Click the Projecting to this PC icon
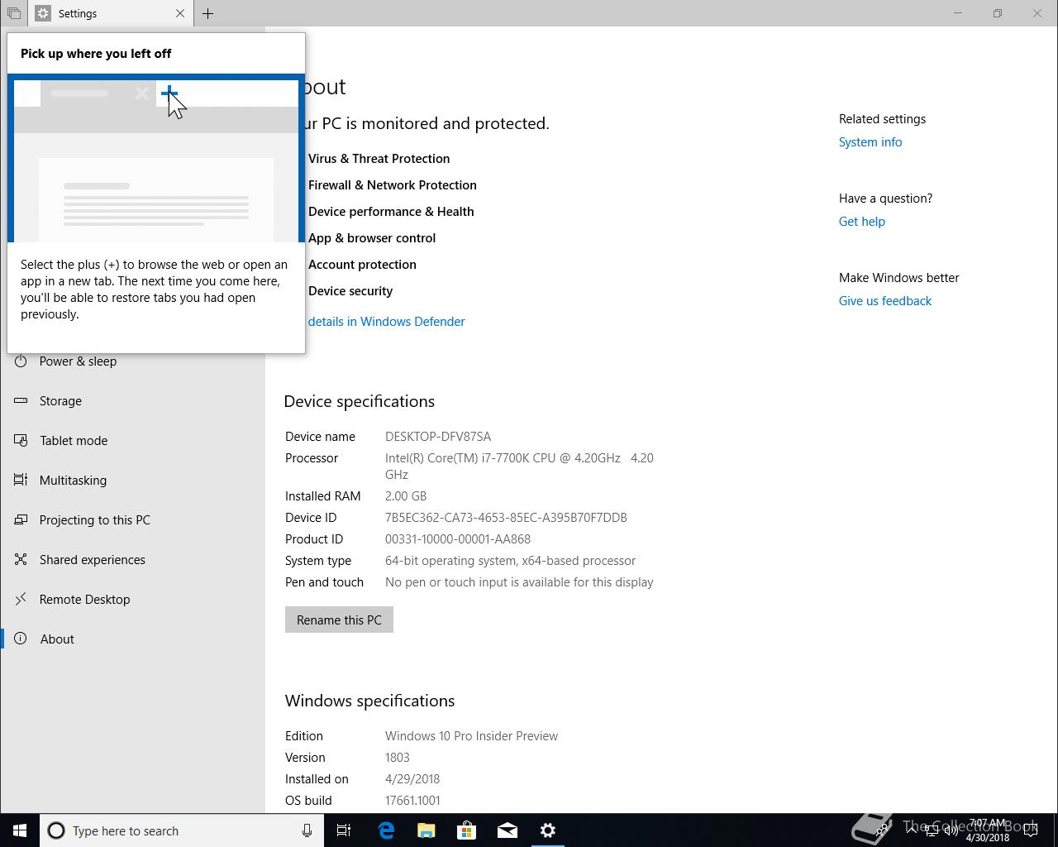 21,519
